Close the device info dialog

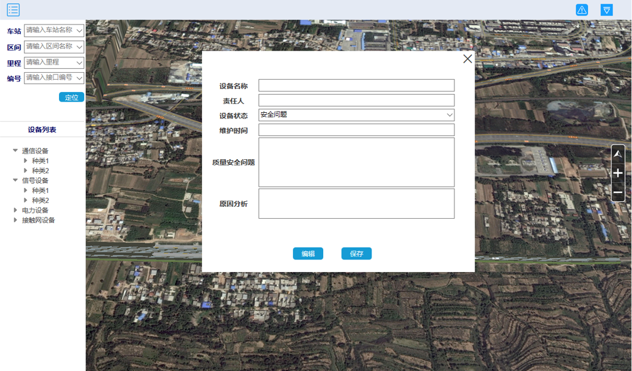pos(467,59)
